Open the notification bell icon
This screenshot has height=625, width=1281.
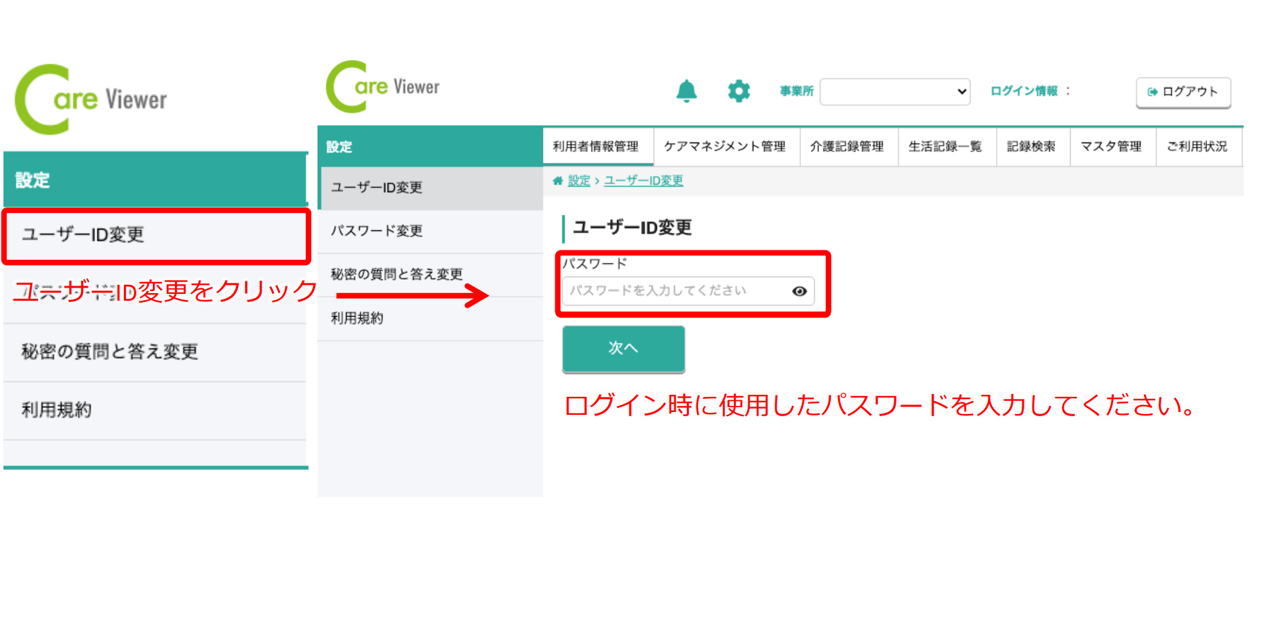coord(686,91)
